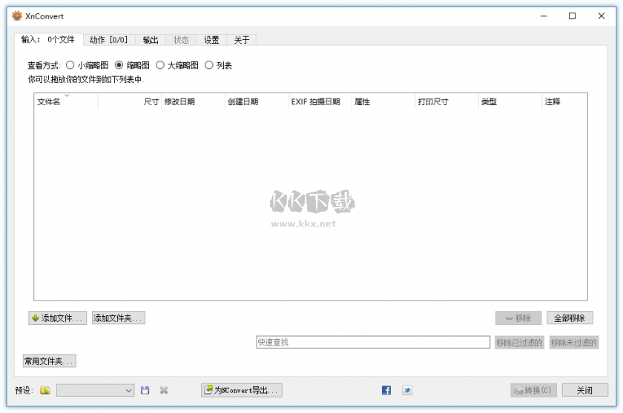Viewport: 623px width, 413px height.
Task: Minimize the XnConvert window
Action: (x=544, y=16)
